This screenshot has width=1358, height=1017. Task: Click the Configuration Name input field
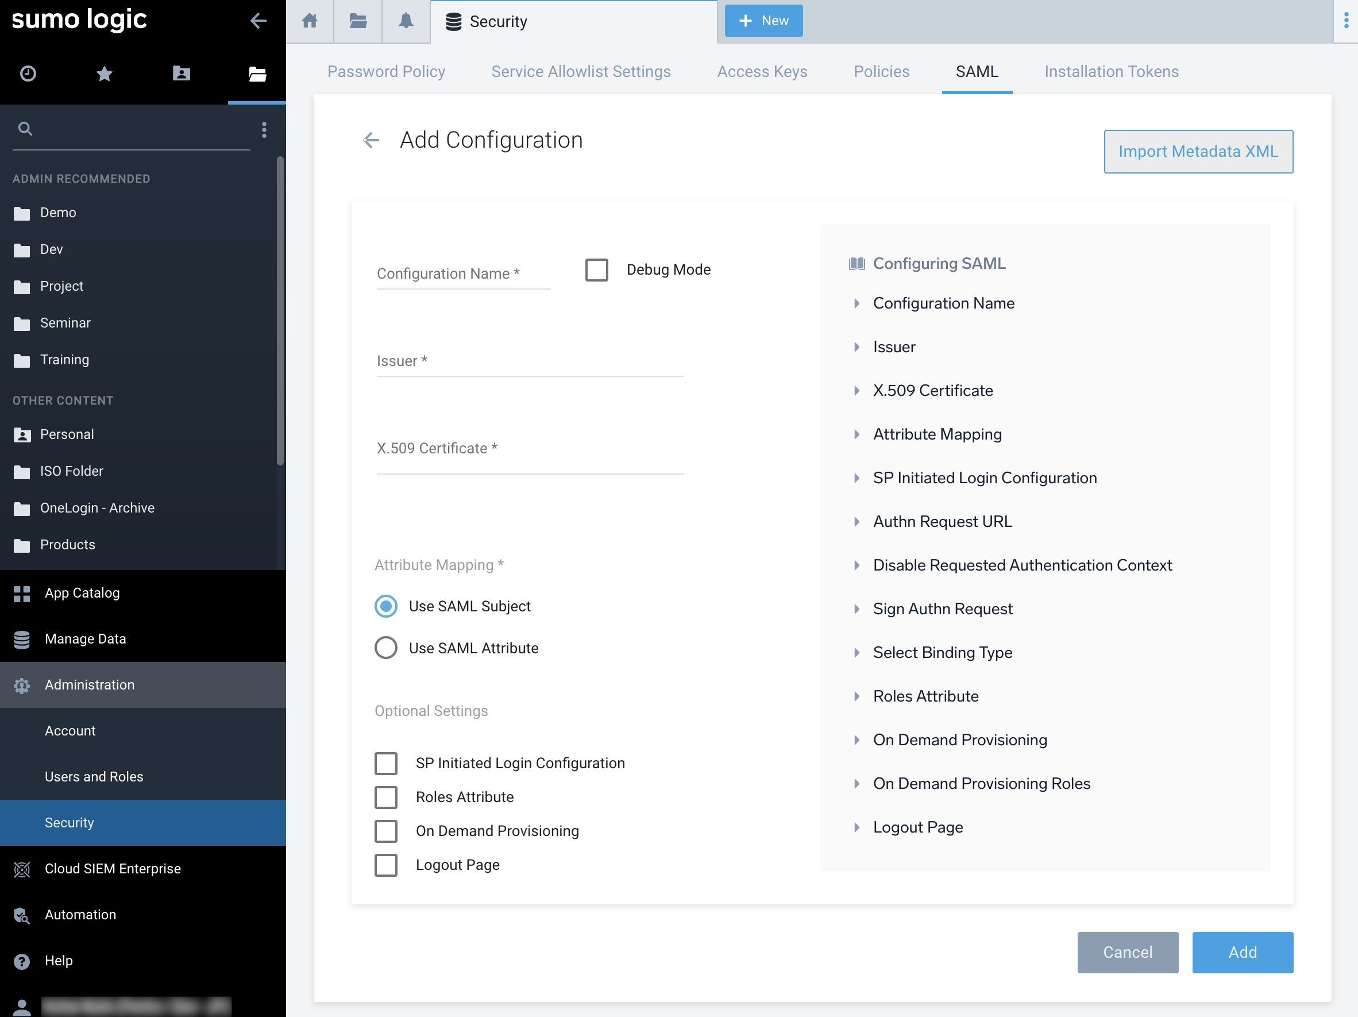463,274
